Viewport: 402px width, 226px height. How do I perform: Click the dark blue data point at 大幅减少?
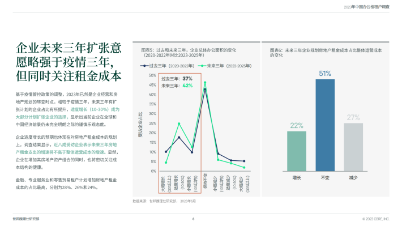(244, 161)
